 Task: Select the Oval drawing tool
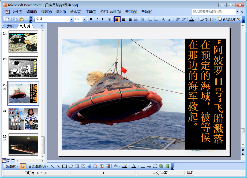tap(70, 166)
